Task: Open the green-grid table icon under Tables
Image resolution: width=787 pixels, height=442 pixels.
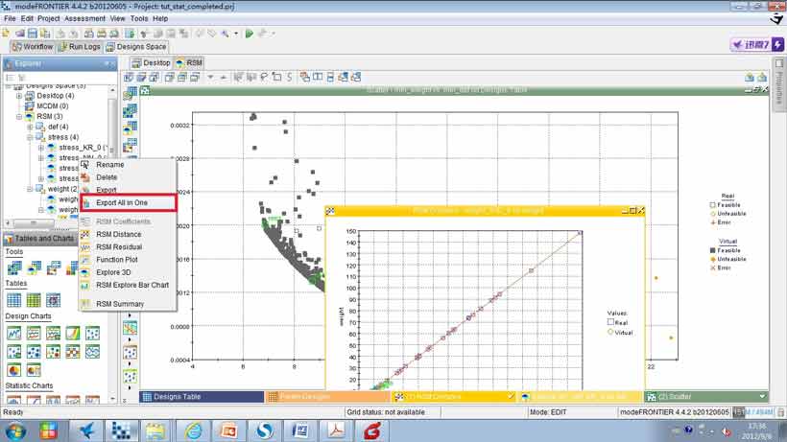Action: (x=34, y=300)
